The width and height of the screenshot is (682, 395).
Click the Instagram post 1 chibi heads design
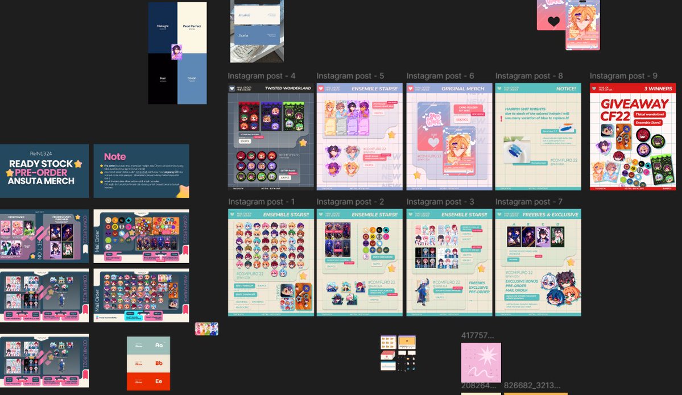[271, 263]
